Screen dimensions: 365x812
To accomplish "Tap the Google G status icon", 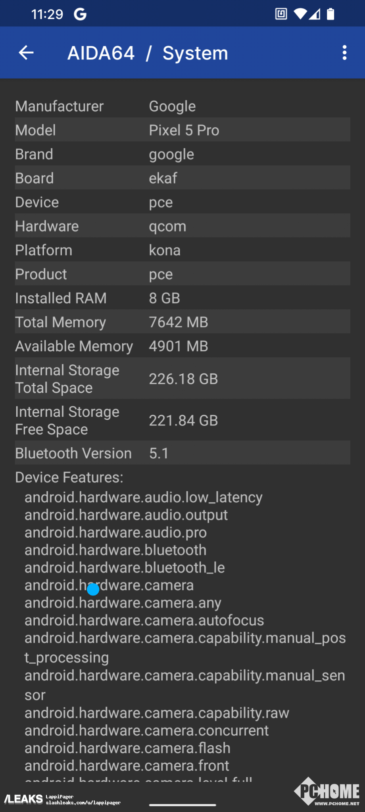I will point(80,14).
